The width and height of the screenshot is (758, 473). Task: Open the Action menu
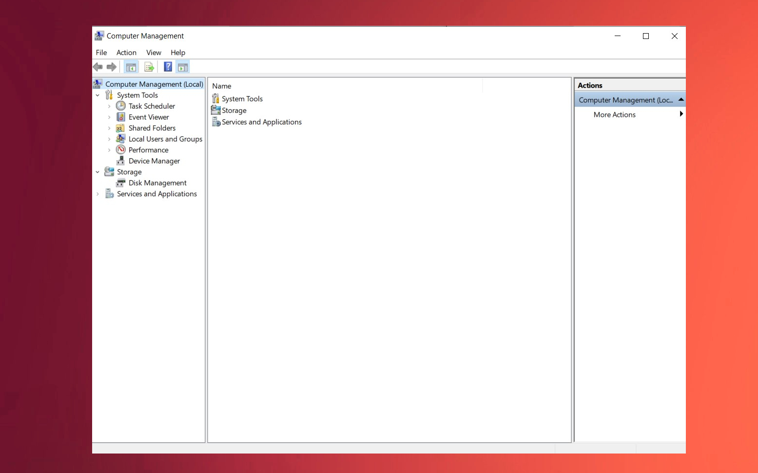126,53
